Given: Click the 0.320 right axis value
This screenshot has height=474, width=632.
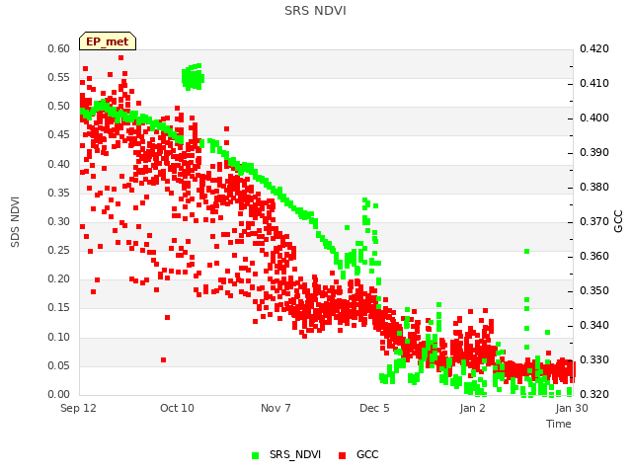Looking at the screenshot, I should point(594,395).
